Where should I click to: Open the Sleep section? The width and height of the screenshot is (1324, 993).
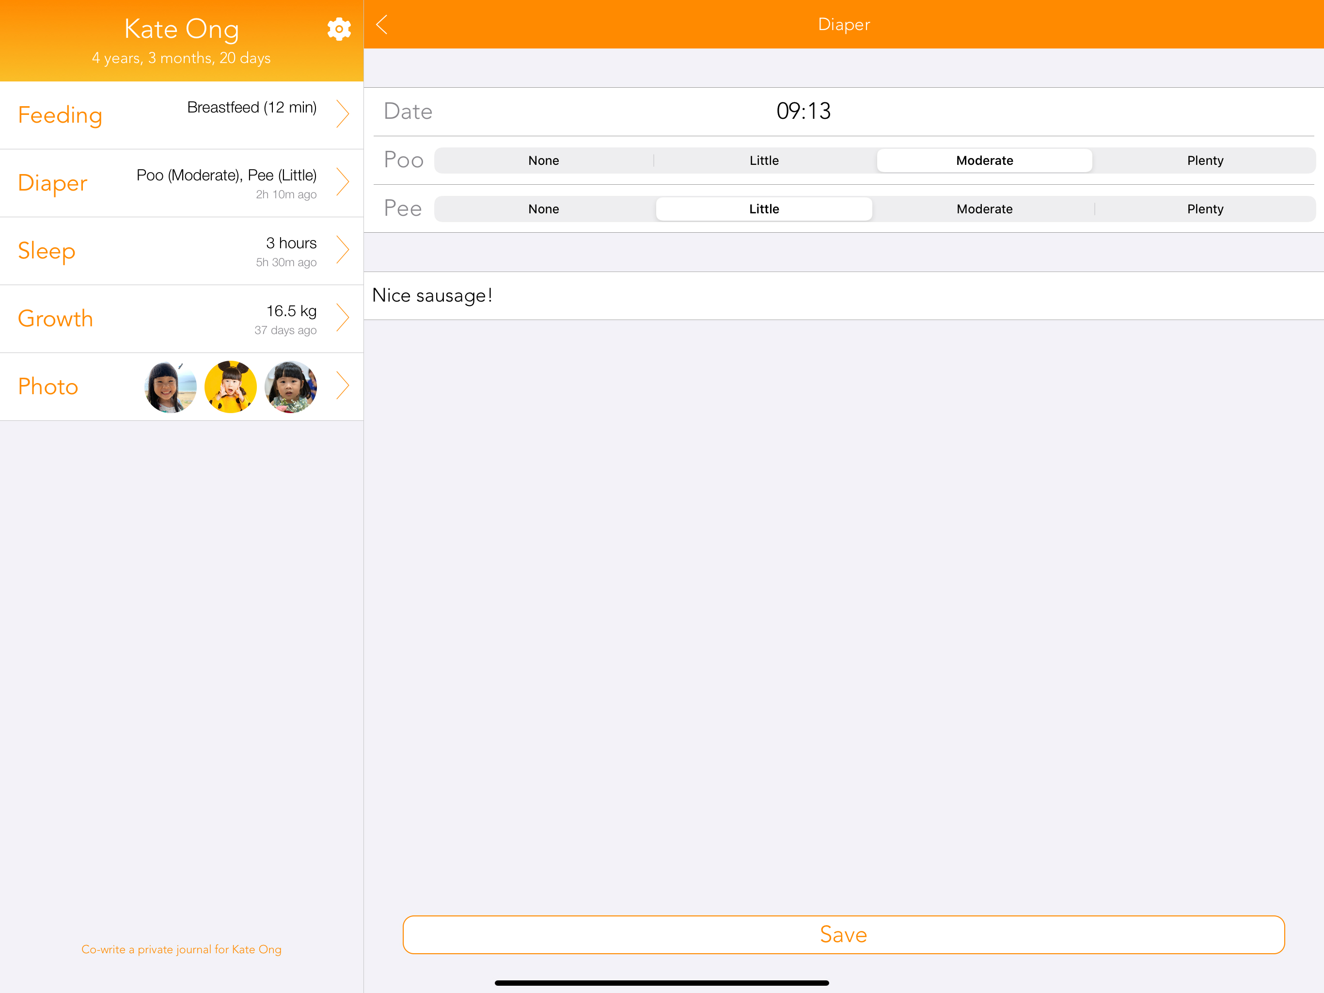pos(47,250)
